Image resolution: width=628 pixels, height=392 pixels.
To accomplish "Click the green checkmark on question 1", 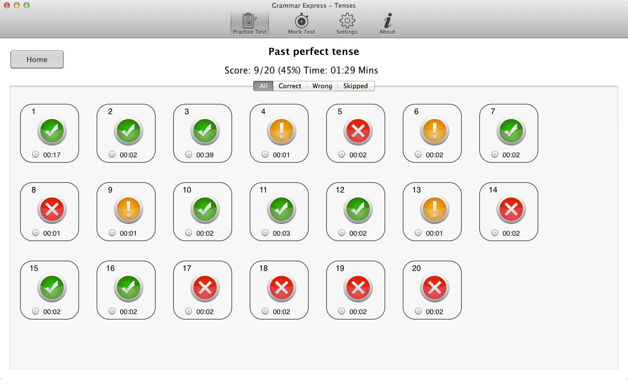I will tap(52, 131).
